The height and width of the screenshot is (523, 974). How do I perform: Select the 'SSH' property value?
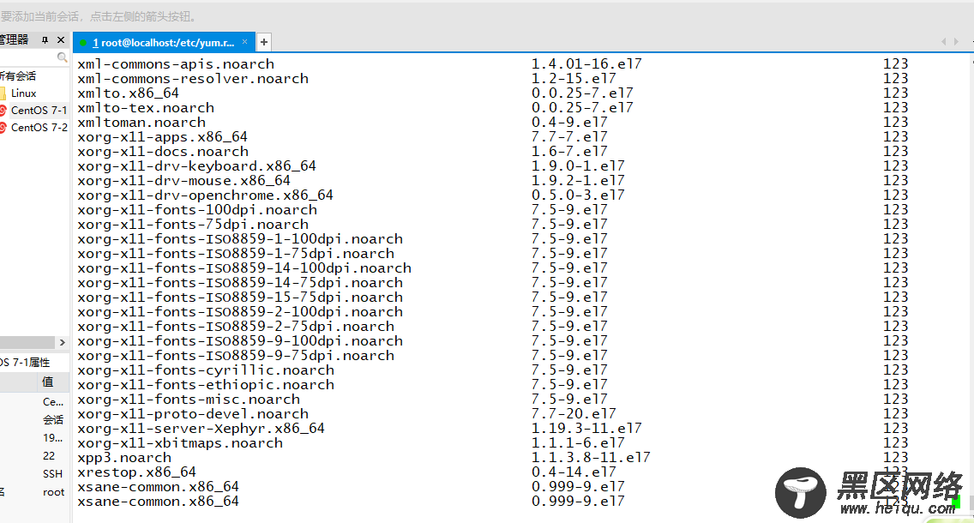53,474
